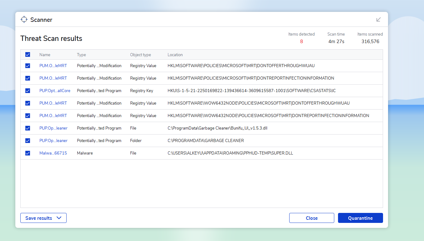Select the Potentially...ted Program type for PUP.Opt...allCore
Image resolution: width=424 pixels, height=241 pixels.
99,91
